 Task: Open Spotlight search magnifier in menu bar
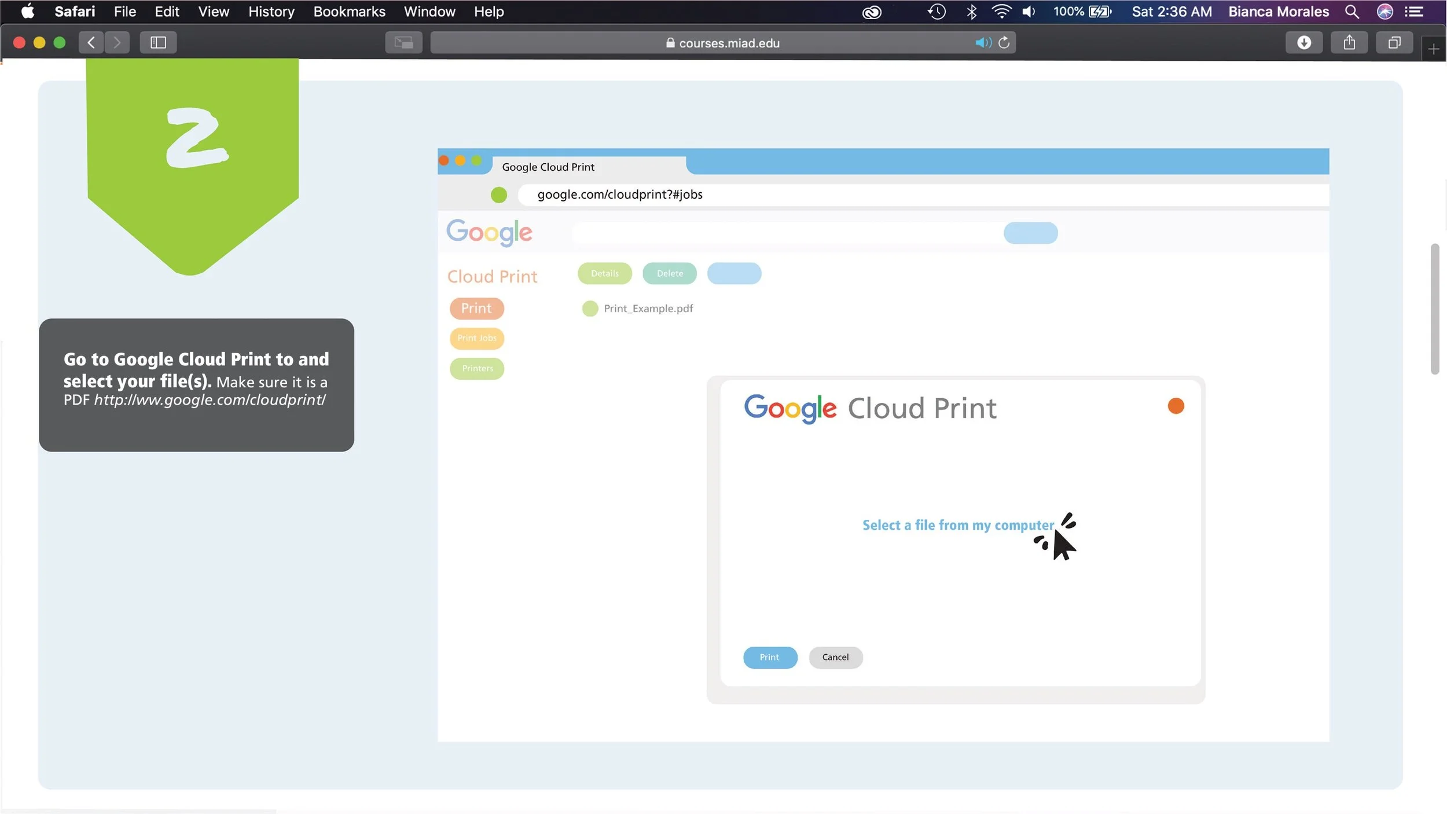(1351, 12)
